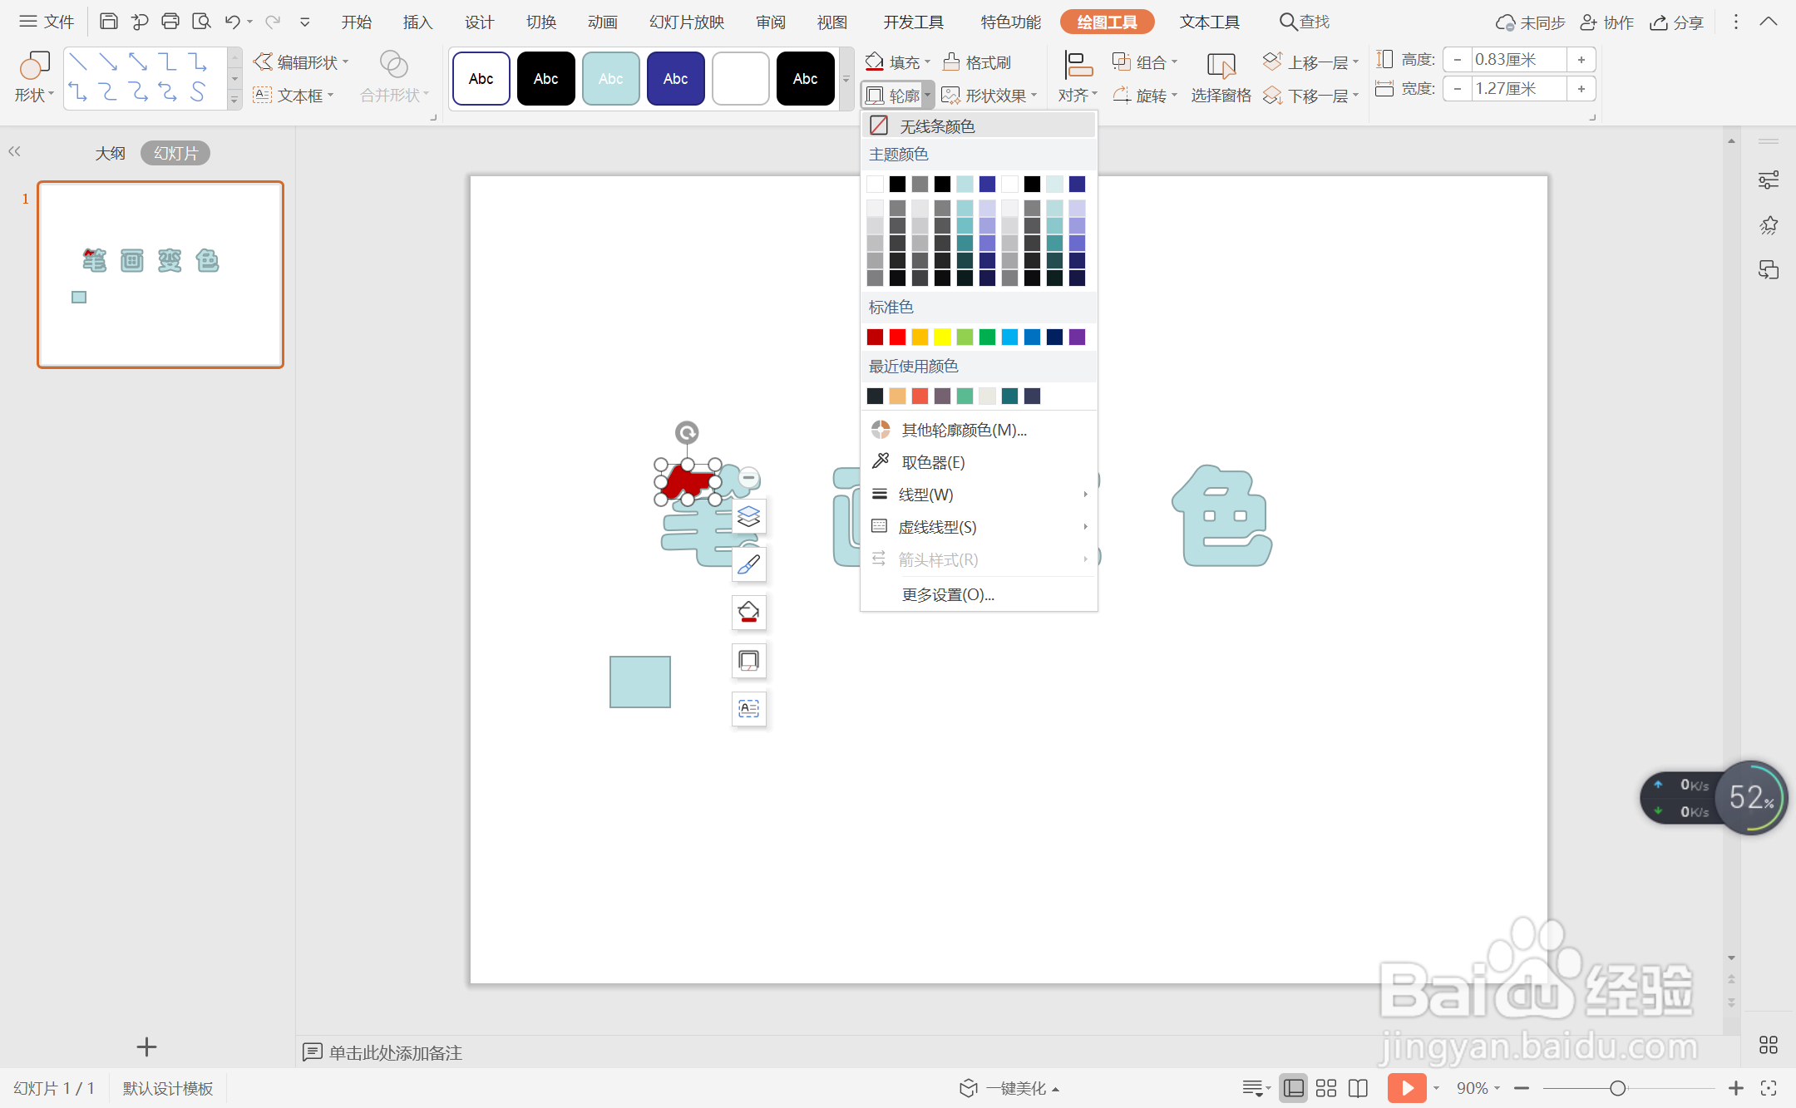Image resolution: width=1796 pixels, height=1108 pixels.
Task: Click the floating brush style icon
Action: pos(748,564)
